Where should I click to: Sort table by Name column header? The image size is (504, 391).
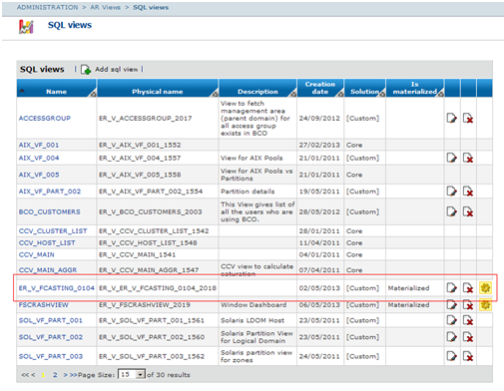56,92
